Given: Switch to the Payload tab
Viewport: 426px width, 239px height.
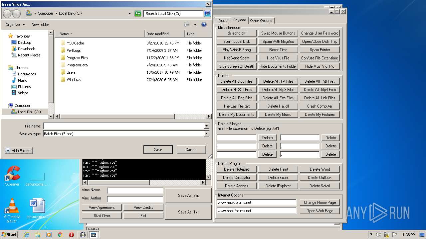Looking at the screenshot, I should point(240,20).
